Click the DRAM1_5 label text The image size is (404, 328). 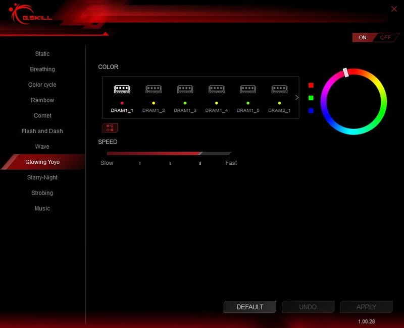[248, 110]
